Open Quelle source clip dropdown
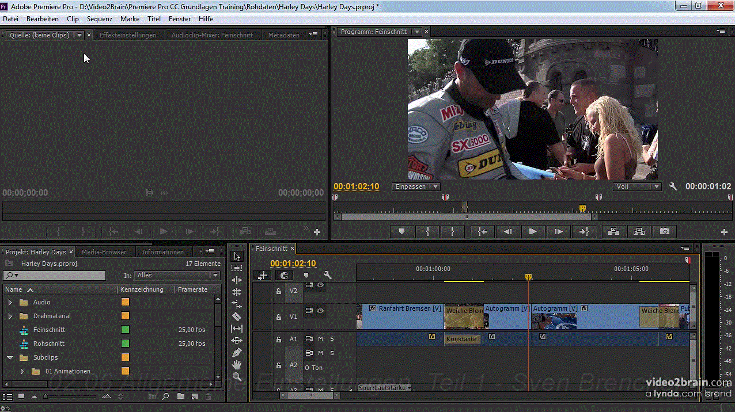Viewport: 735px width, 412px height. (79, 35)
